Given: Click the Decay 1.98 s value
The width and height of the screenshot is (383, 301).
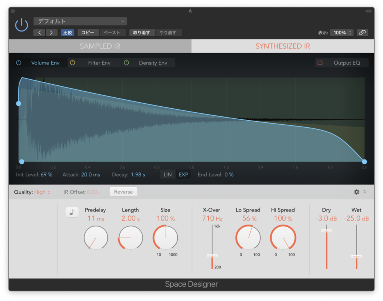Looking at the screenshot, I should pos(138,174).
